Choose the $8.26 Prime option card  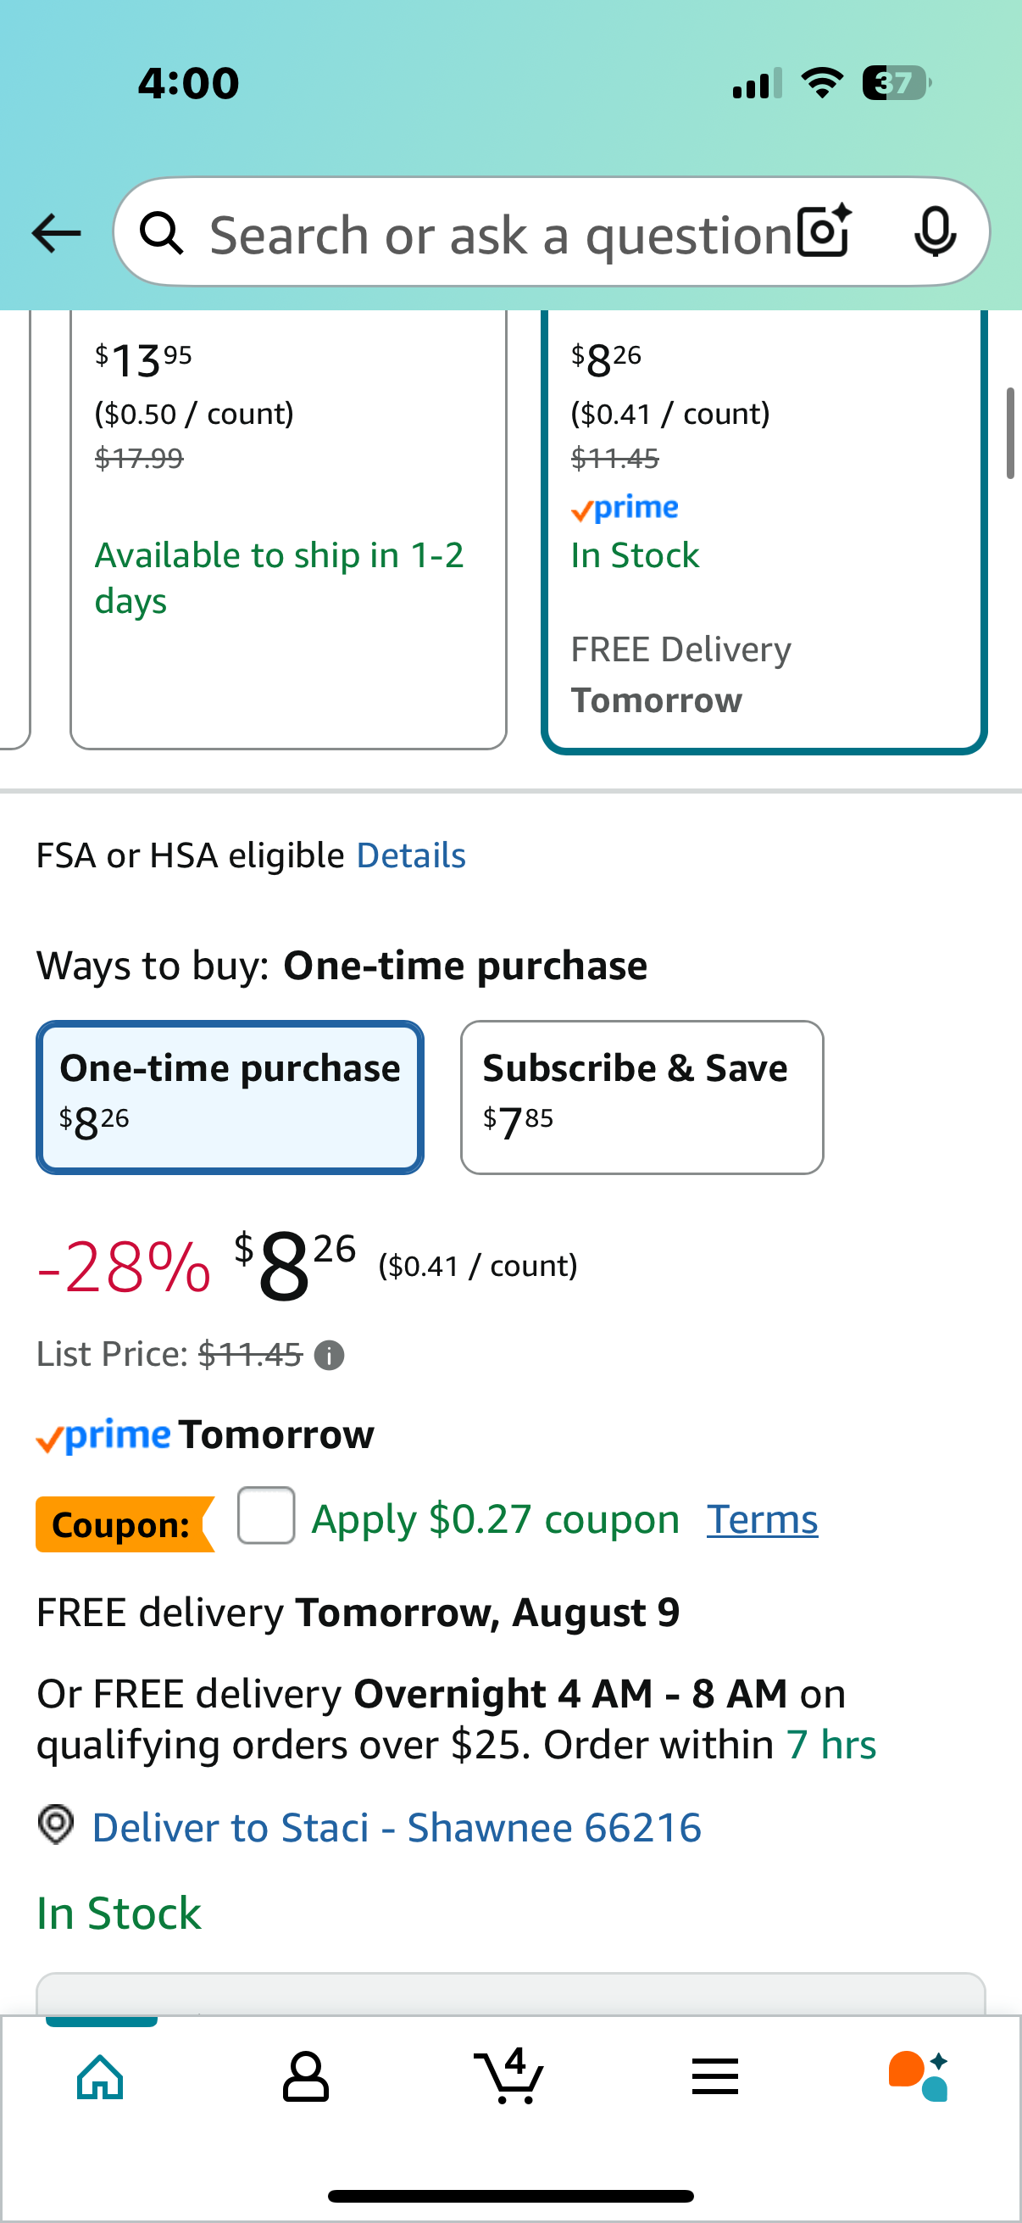pyautogui.click(x=764, y=530)
